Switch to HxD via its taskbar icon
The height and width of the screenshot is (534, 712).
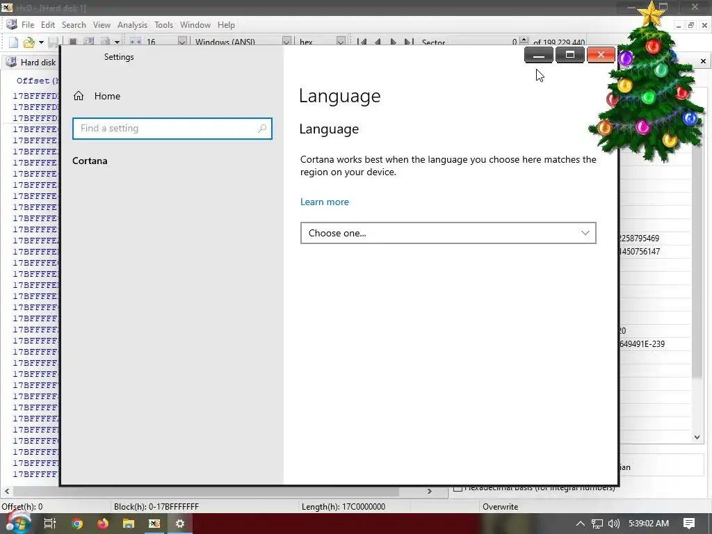154,524
